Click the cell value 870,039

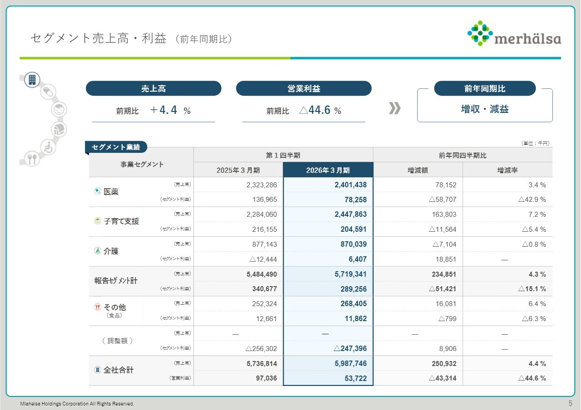pyautogui.click(x=354, y=244)
